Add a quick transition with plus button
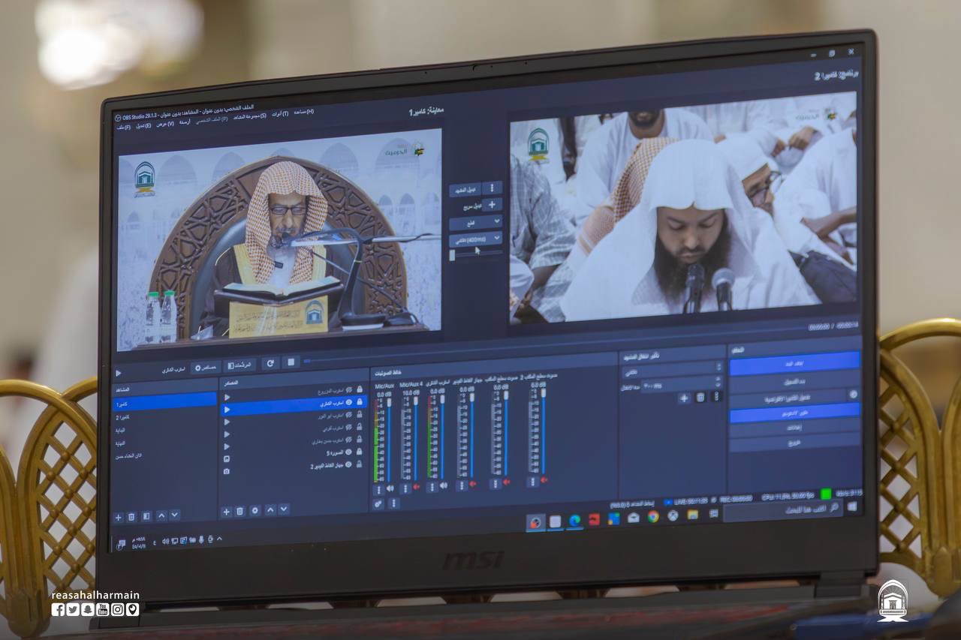This screenshot has width=961, height=640. (492, 205)
